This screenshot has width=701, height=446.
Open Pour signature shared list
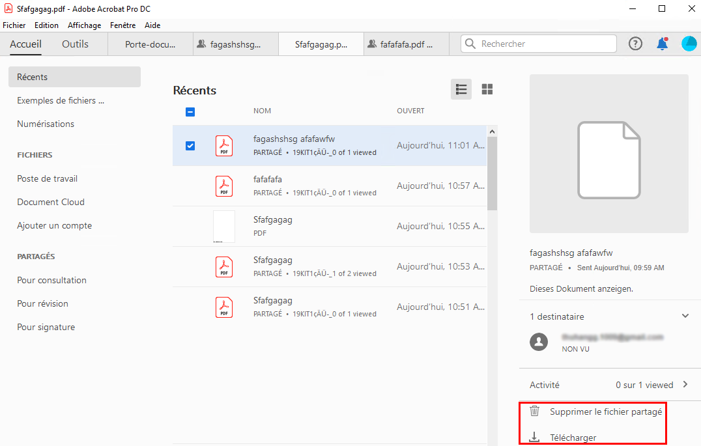pyautogui.click(x=46, y=327)
